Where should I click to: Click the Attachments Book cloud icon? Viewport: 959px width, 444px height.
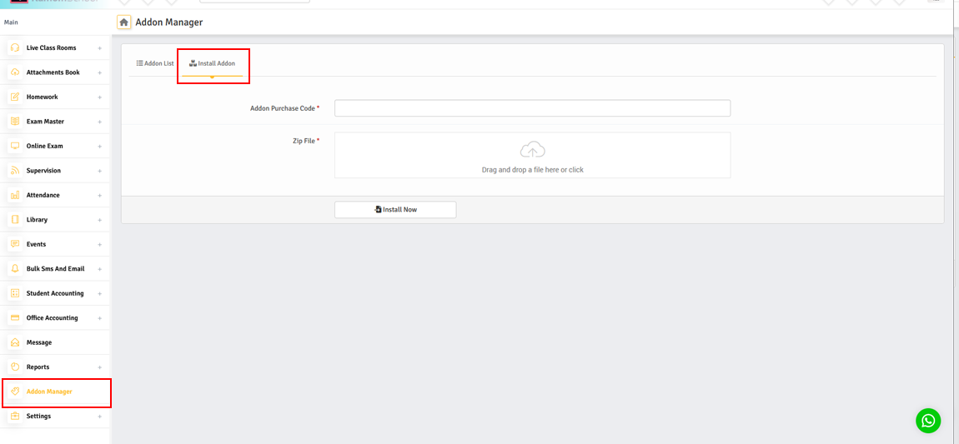click(15, 72)
